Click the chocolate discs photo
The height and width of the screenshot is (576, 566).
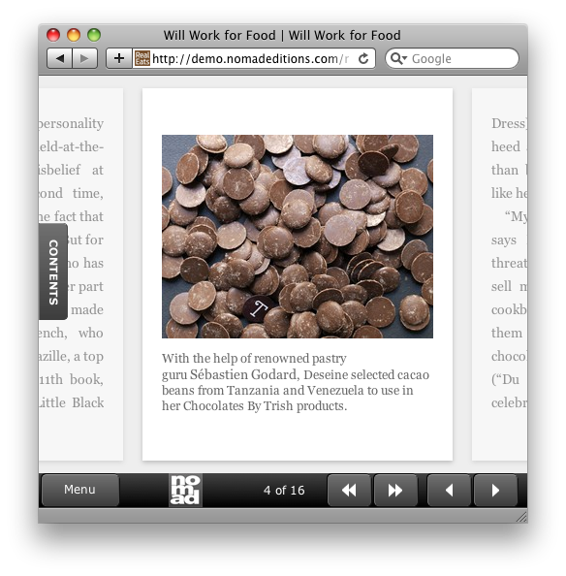(298, 237)
